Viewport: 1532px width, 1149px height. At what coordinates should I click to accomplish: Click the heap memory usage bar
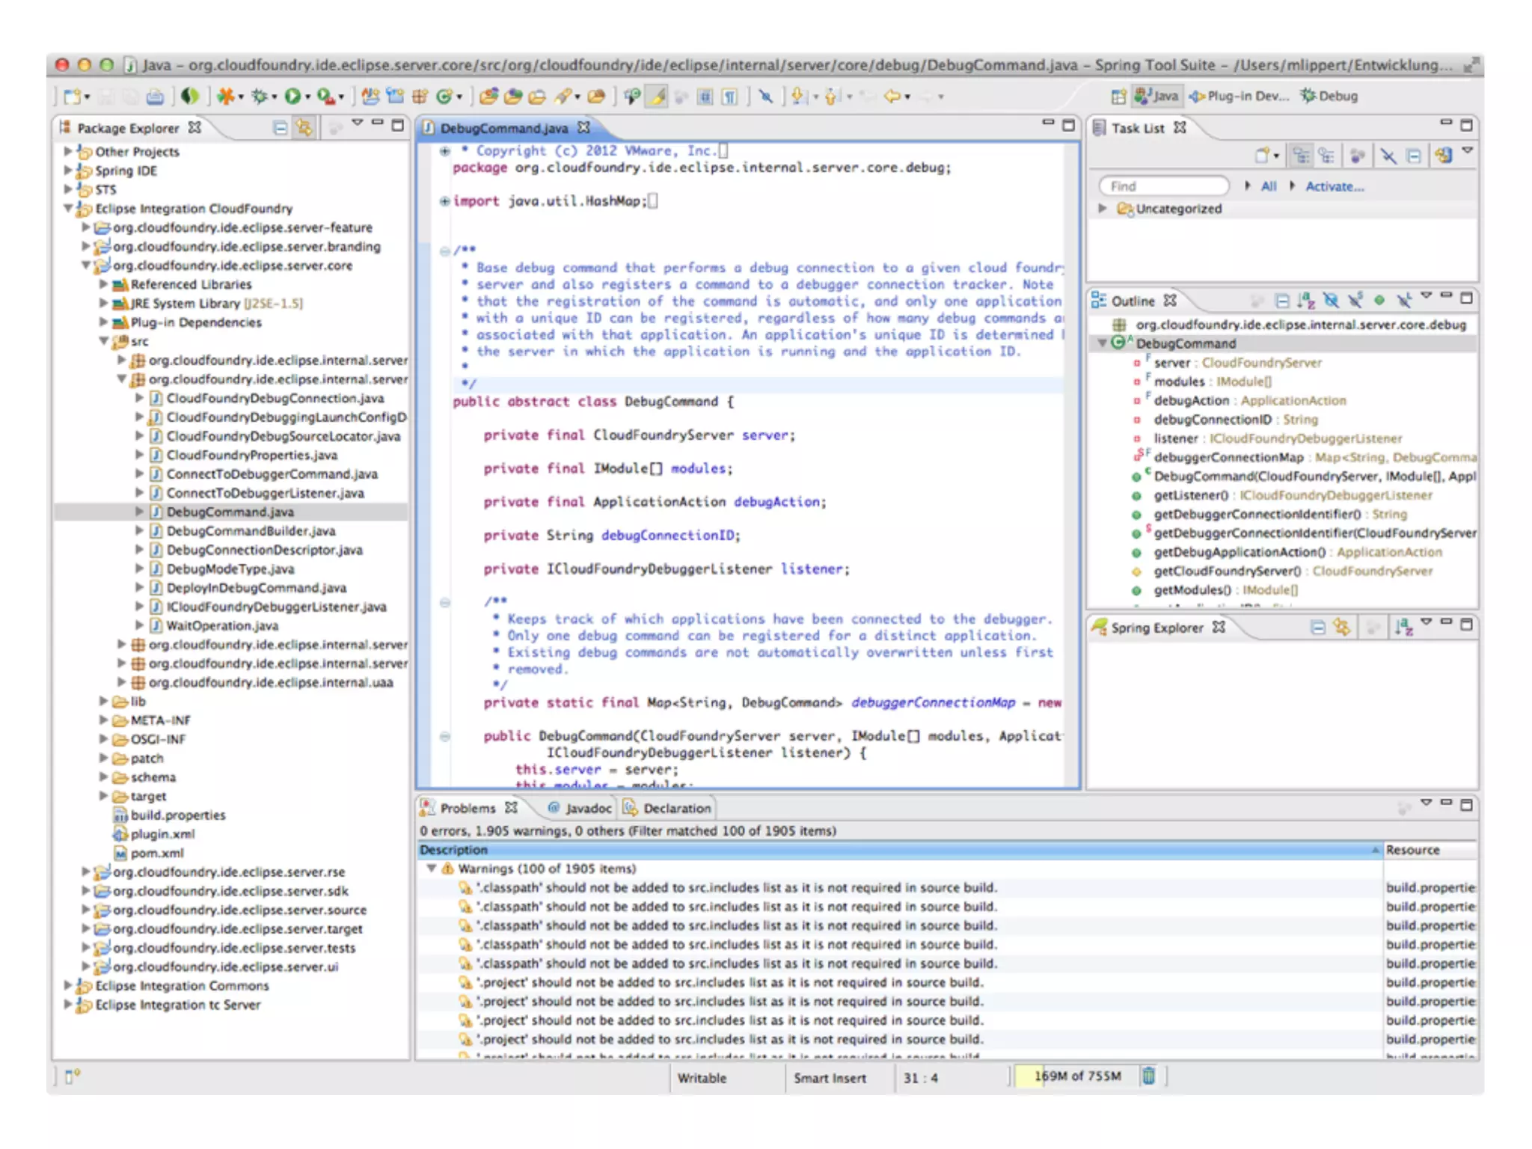point(1076,1076)
